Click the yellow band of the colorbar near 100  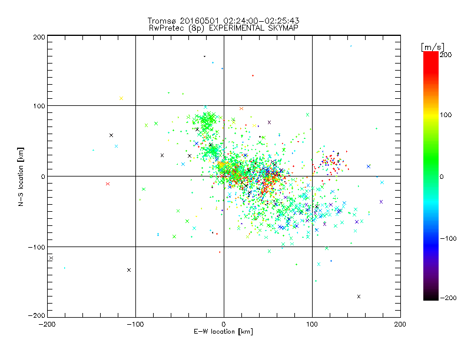point(431,115)
